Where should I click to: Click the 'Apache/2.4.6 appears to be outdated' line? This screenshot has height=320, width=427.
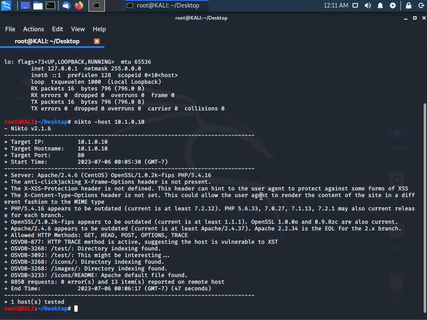tap(202, 229)
